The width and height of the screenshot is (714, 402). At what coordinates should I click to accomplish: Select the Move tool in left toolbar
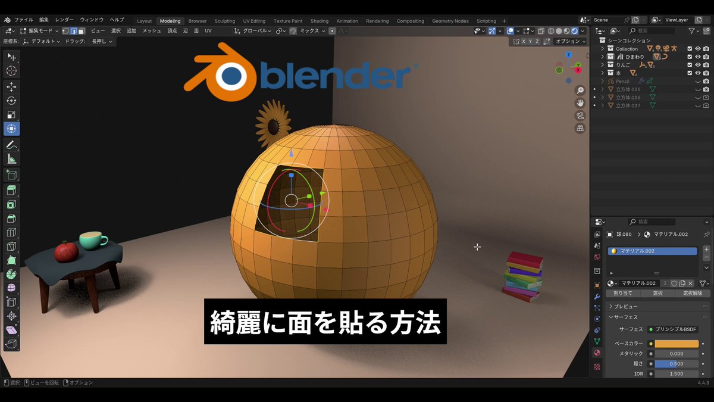11,86
